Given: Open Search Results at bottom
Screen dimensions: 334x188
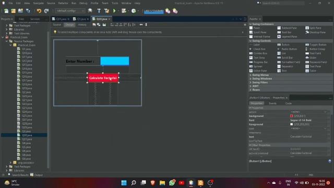Looking at the screenshot, I should [18, 175].
